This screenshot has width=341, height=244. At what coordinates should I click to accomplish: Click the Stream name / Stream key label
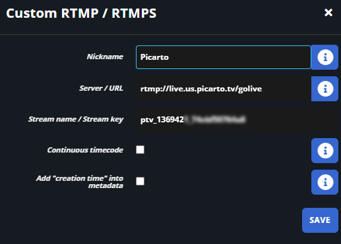point(76,119)
